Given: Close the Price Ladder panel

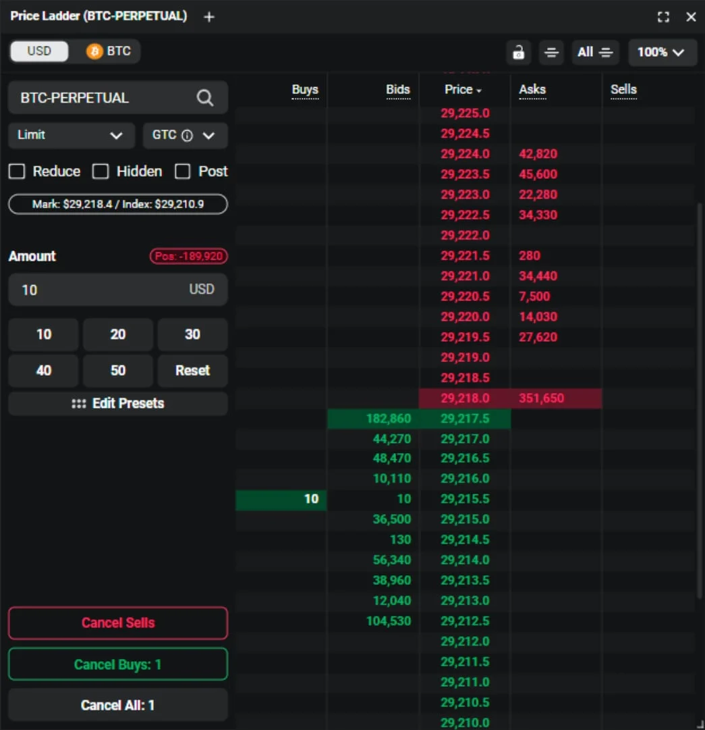Looking at the screenshot, I should (691, 17).
